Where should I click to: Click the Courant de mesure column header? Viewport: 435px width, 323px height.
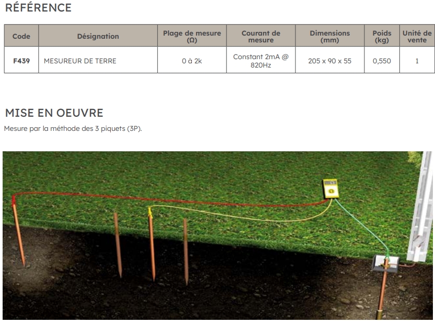[260, 36]
